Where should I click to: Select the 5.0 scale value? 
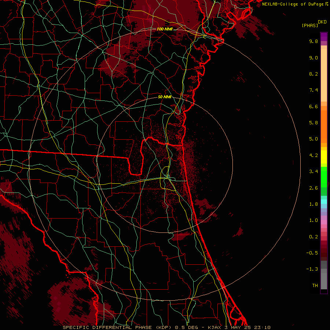click(313, 139)
